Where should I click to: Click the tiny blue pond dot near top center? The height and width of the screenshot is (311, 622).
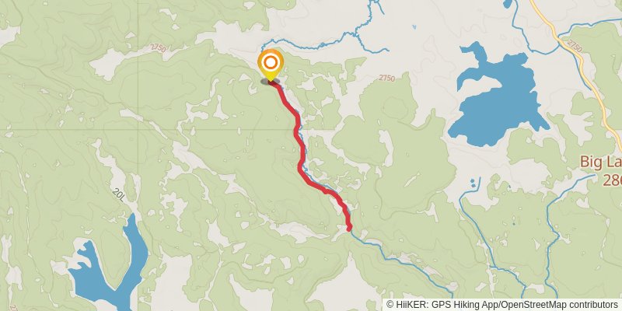(414, 27)
